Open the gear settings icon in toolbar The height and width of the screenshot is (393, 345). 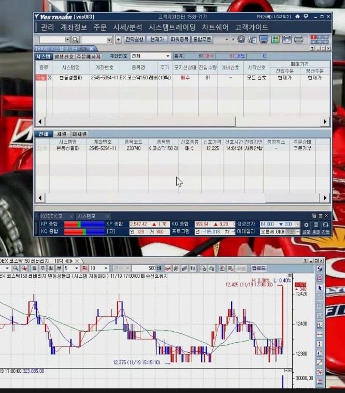coord(241,39)
